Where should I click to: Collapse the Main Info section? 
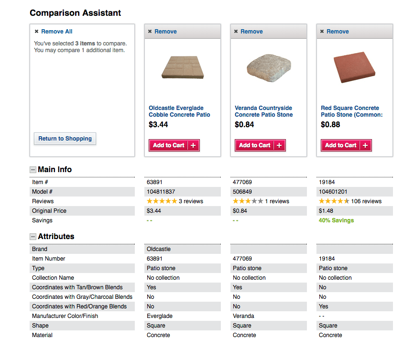(33, 169)
